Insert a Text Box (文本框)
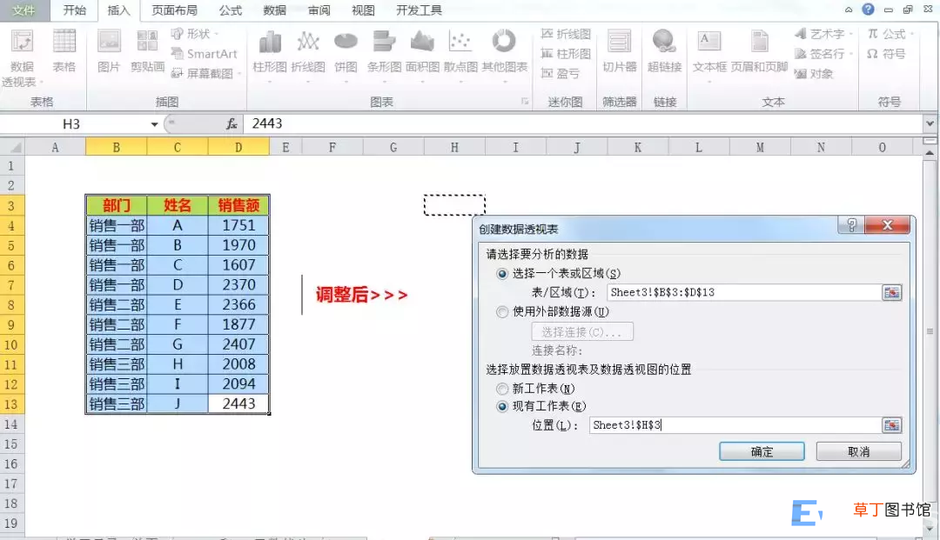The height and width of the screenshot is (540, 940). (710, 55)
